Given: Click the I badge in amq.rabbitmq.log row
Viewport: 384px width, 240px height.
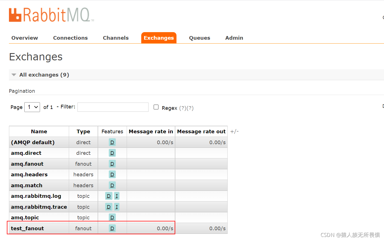Looking at the screenshot, I should click(117, 196).
